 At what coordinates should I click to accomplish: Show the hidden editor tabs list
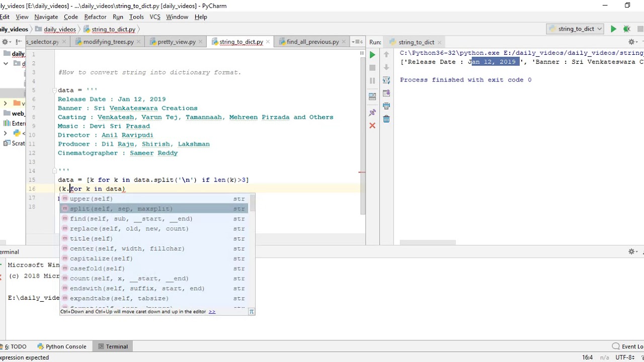click(x=357, y=42)
